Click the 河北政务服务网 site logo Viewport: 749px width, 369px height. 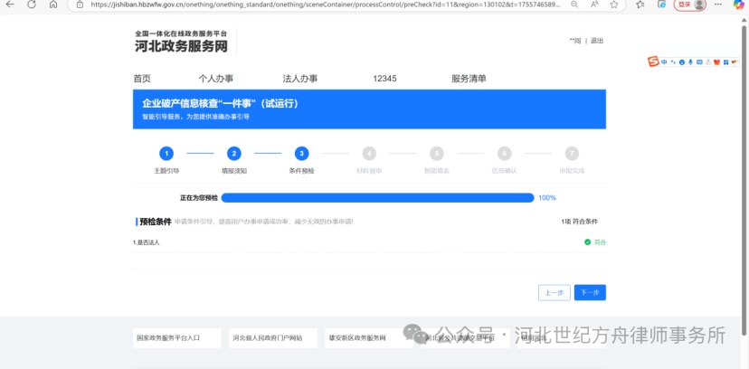(181, 42)
